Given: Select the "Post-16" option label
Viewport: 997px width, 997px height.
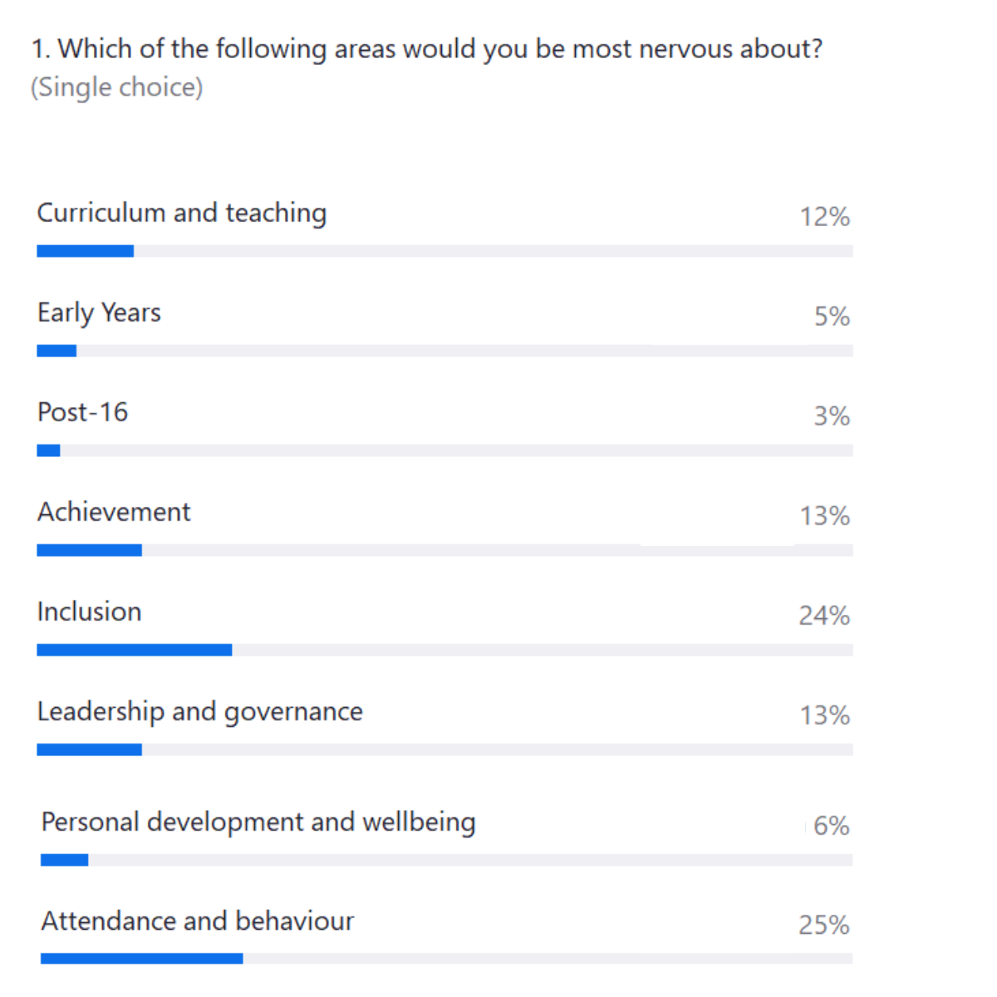Looking at the screenshot, I should pos(83,413).
